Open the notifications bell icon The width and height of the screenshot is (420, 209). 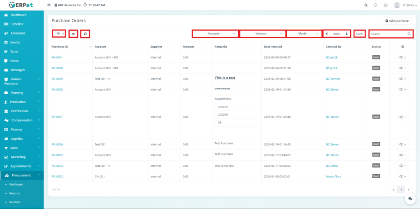(376, 5)
